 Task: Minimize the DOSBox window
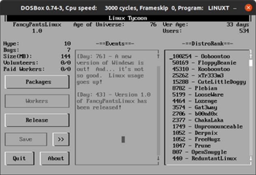[x=235, y=8]
